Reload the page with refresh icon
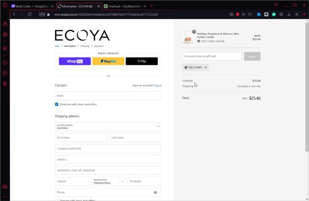This screenshot has height=201, width=309. click(x=29, y=14)
